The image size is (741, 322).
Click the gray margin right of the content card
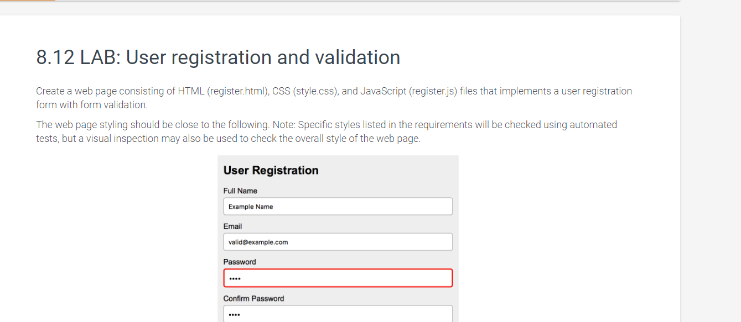[711, 166]
